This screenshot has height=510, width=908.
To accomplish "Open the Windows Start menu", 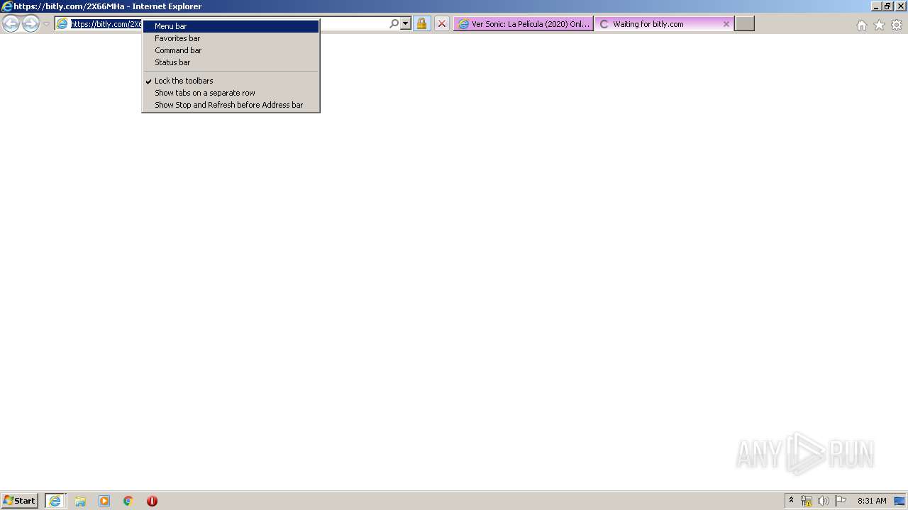I will pos(20,501).
